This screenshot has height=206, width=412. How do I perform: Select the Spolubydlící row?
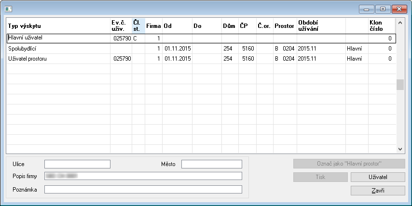tap(201, 49)
